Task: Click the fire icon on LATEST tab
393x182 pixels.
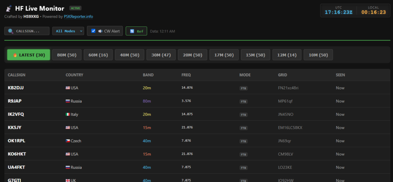Action: tap(15, 55)
